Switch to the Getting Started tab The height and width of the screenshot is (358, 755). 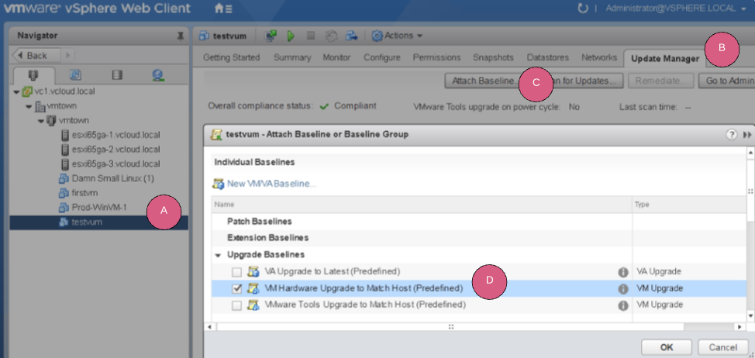[231, 57]
